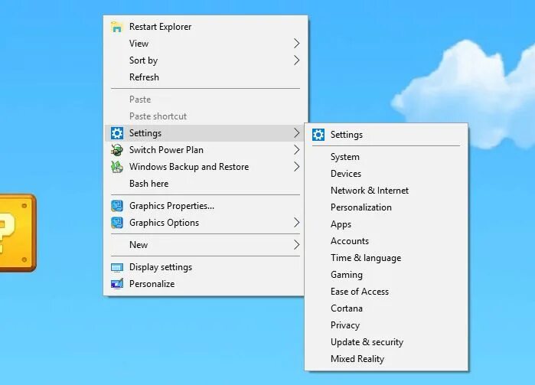Click the Paste shortcut entry
Screen dimensions: 535x385
[204, 116]
